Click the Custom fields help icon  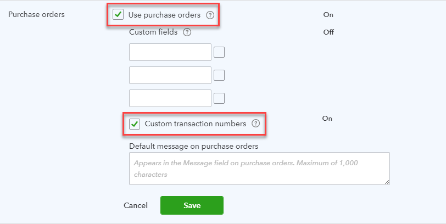pyautogui.click(x=187, y=32)
